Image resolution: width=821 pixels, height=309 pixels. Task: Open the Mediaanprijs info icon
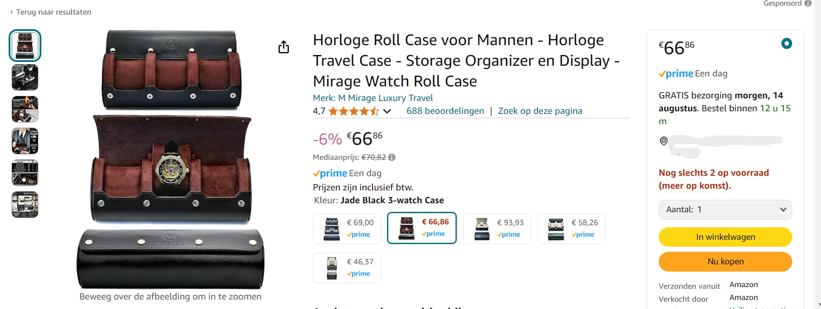click(x=392, y=157)
